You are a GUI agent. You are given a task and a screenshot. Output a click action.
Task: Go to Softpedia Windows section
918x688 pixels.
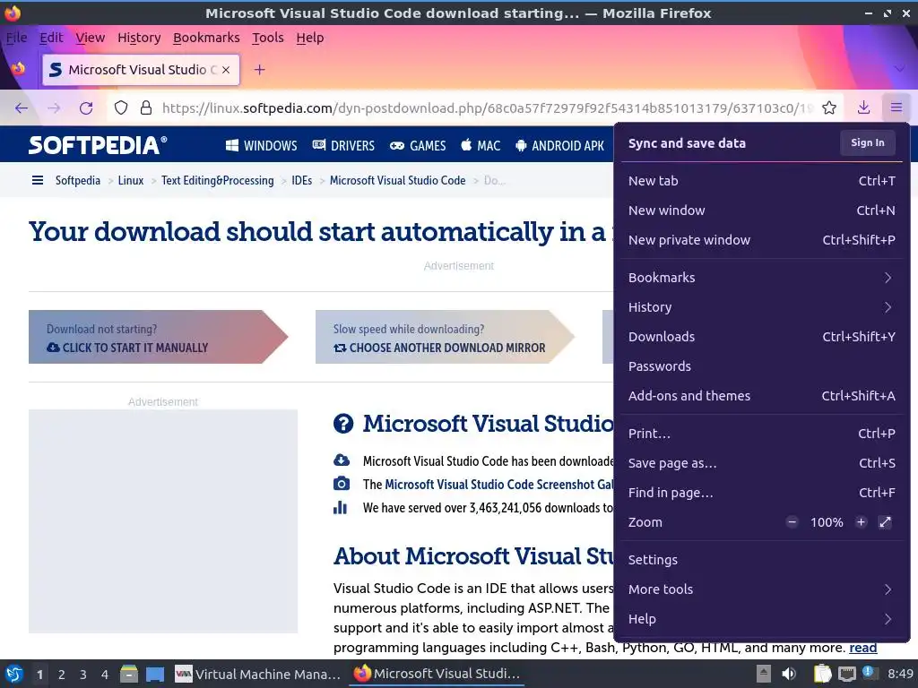point(262,146)
